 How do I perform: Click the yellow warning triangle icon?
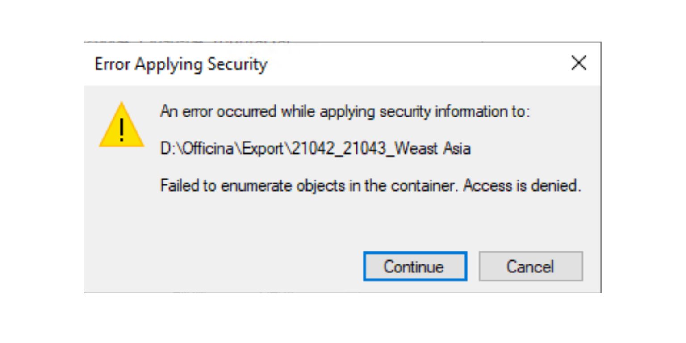tap(121, 126)
